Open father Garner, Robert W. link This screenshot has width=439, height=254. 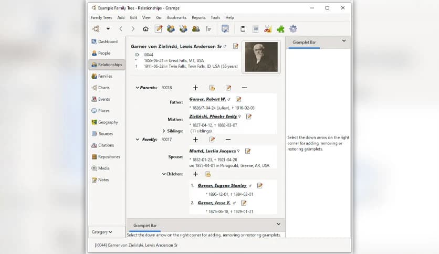point(207,99)
